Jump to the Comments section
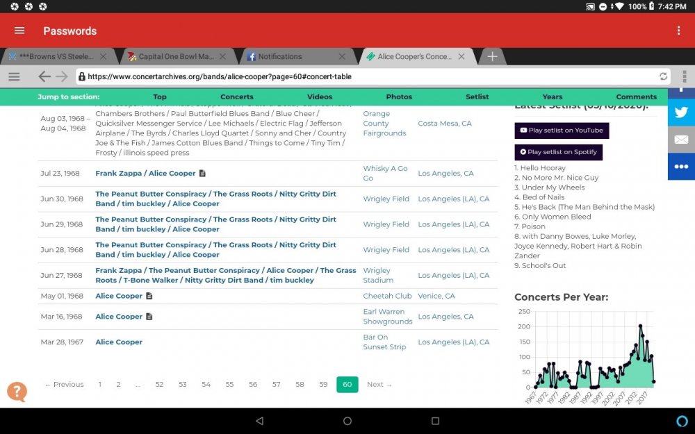The image size is (695, 434). 636,97
